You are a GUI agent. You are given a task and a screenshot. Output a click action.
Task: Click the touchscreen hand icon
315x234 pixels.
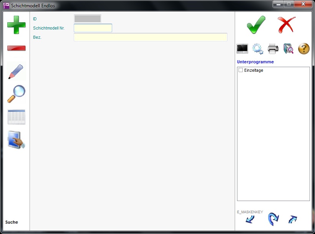17,140
